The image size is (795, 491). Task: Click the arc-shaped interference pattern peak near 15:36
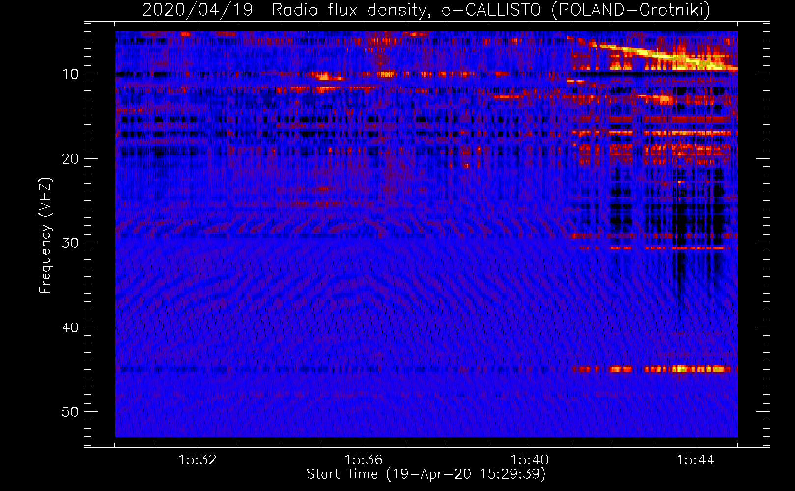coord(361,290)
